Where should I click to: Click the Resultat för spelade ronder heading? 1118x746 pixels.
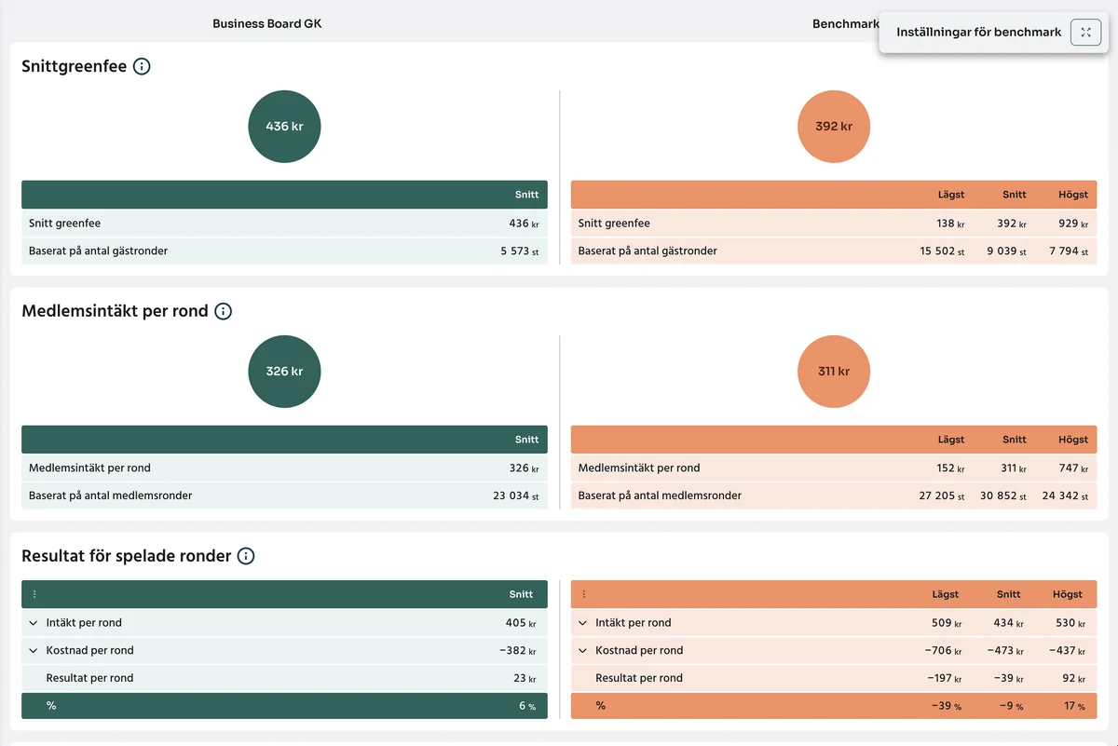click(127, 556)
